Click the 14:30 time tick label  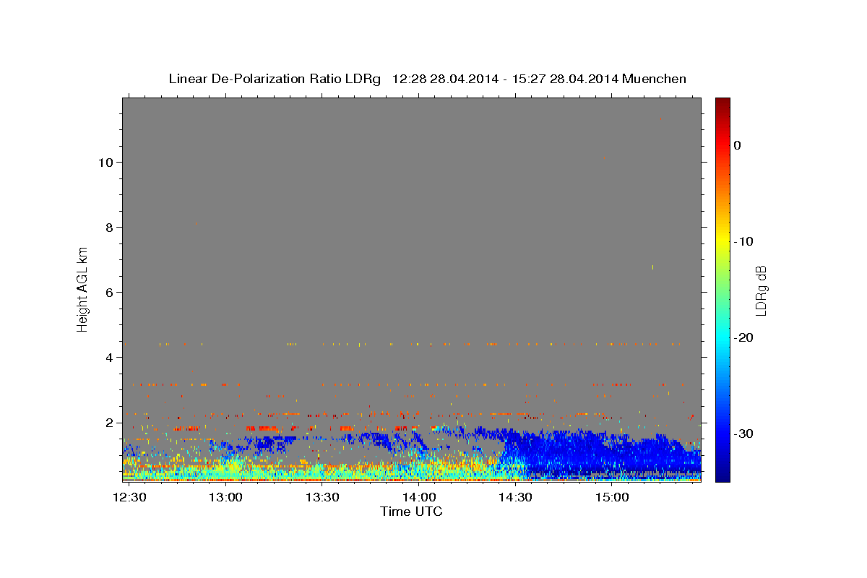tap(516, 498)
